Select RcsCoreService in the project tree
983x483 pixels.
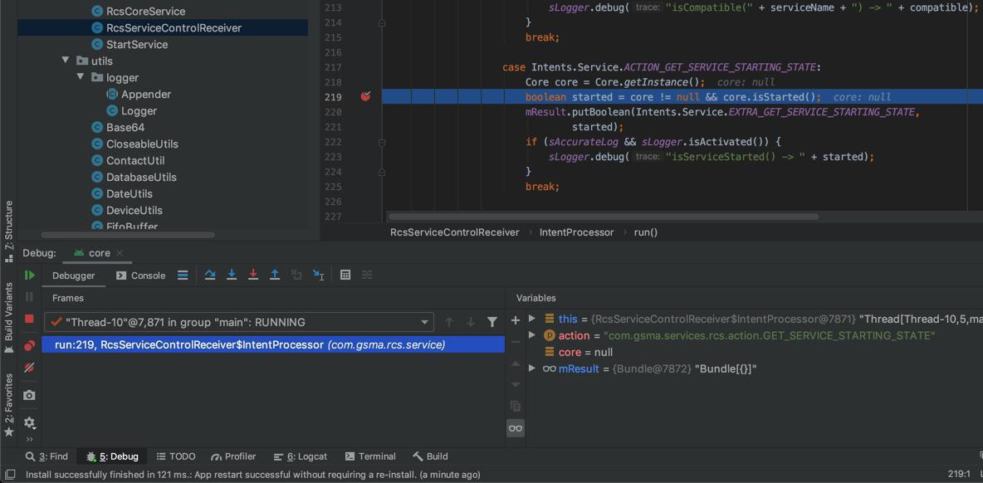coord(145,12)
